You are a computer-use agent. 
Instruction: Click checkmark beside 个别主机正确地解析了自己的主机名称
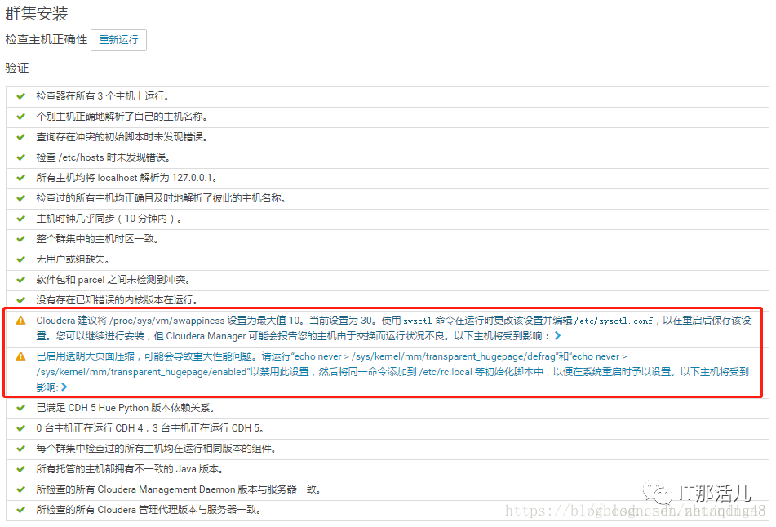click(20, 117)
